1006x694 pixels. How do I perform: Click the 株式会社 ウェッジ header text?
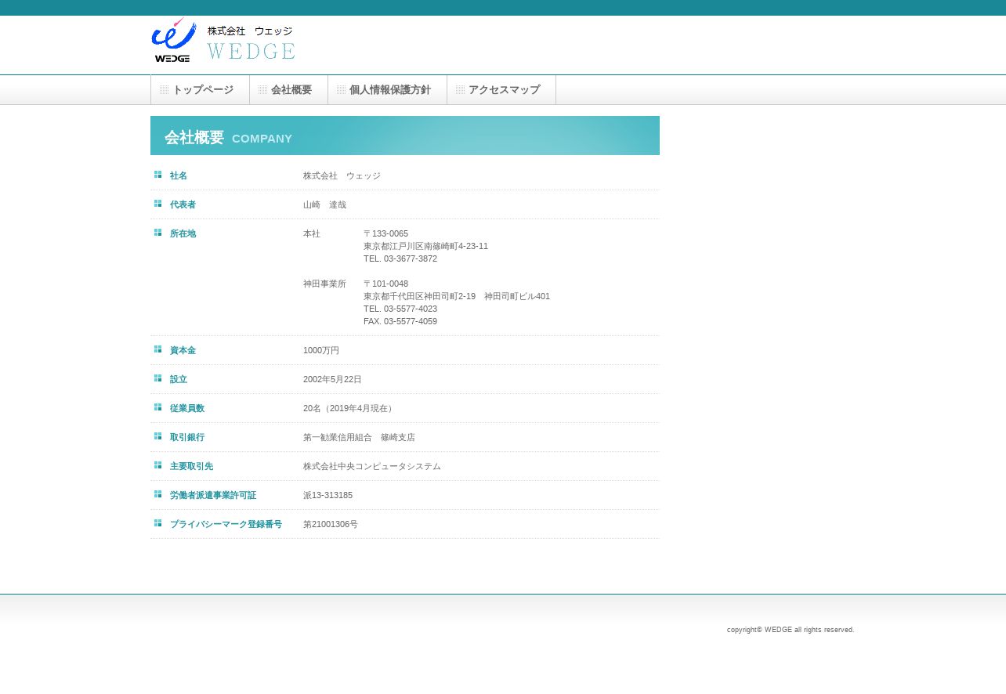[250, 31]
